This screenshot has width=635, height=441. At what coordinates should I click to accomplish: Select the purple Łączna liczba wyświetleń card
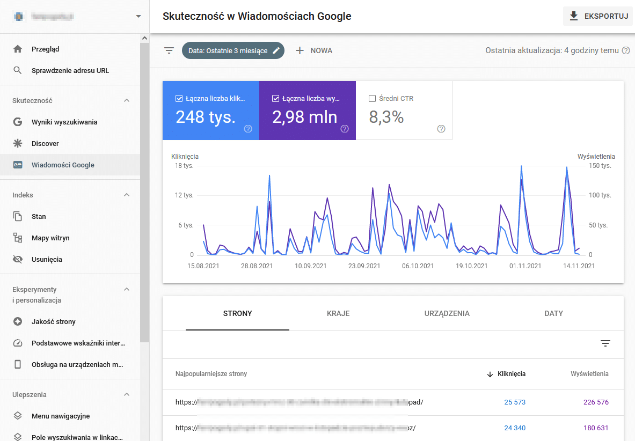pos(308,111)
